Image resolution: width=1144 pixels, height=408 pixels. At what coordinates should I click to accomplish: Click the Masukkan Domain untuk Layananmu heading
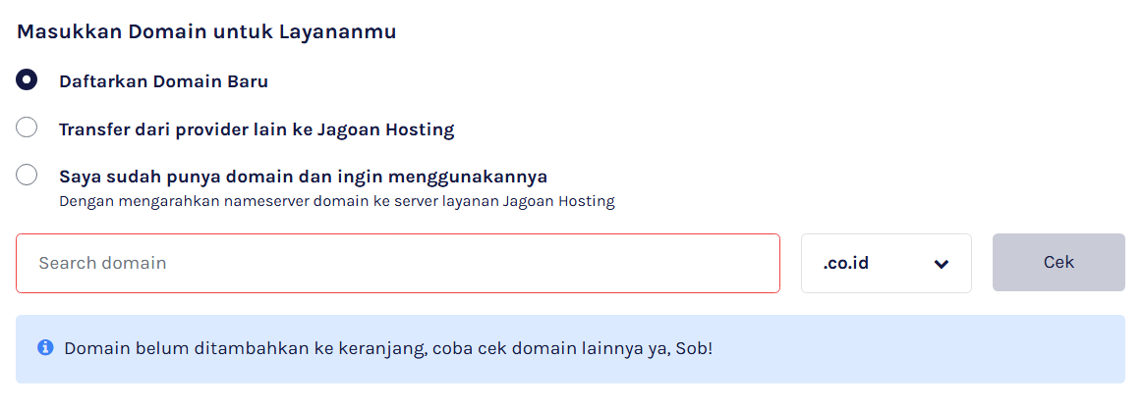coord(206,31)
